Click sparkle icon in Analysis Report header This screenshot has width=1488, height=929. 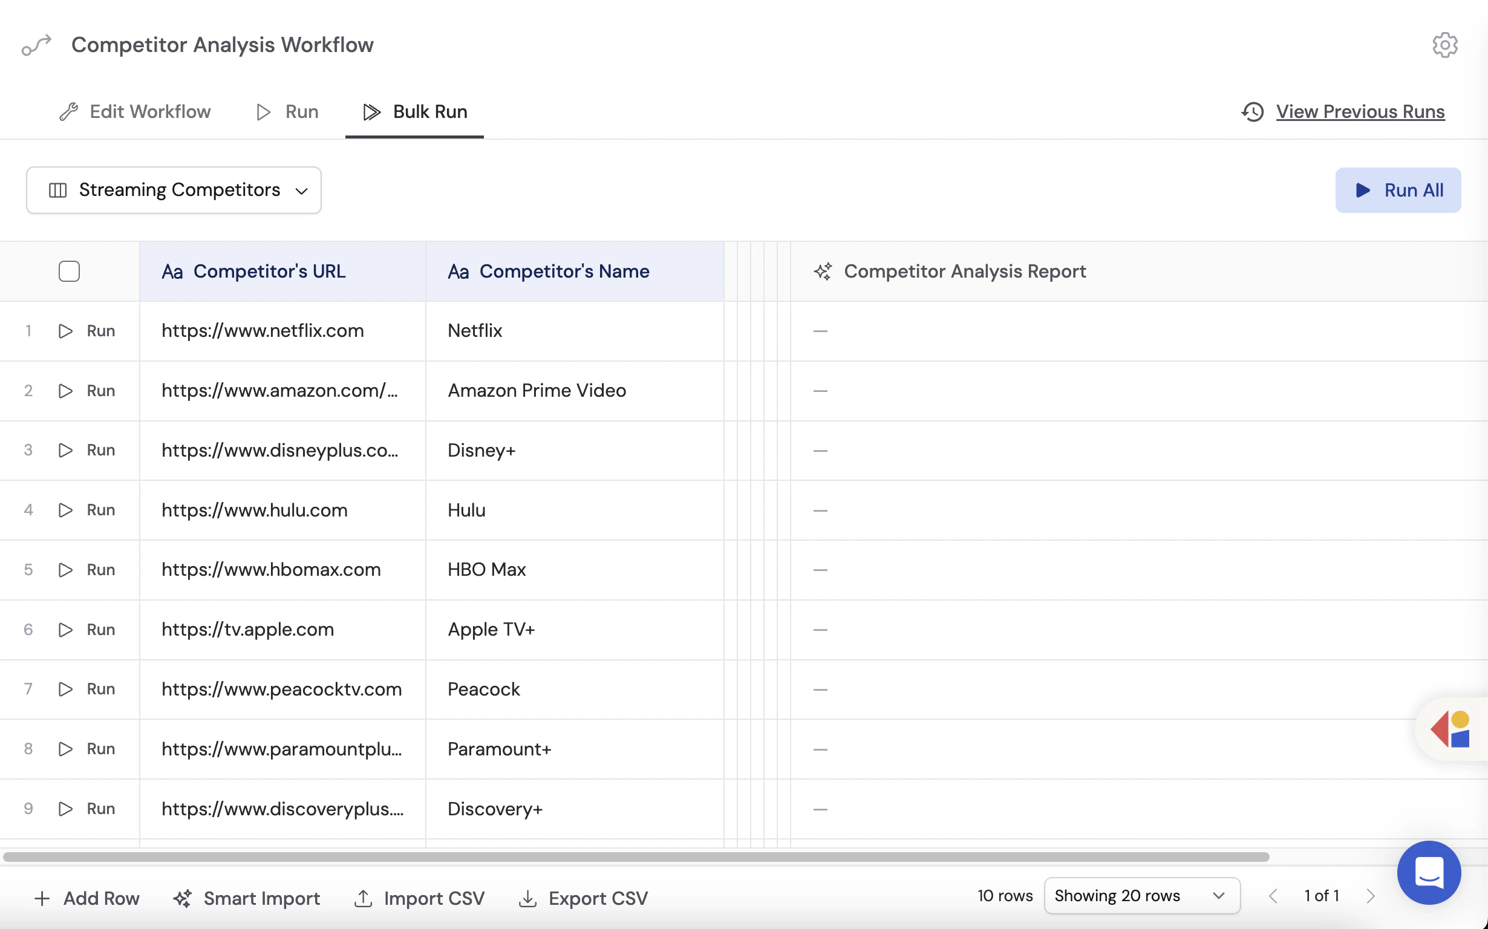point(823,271)
